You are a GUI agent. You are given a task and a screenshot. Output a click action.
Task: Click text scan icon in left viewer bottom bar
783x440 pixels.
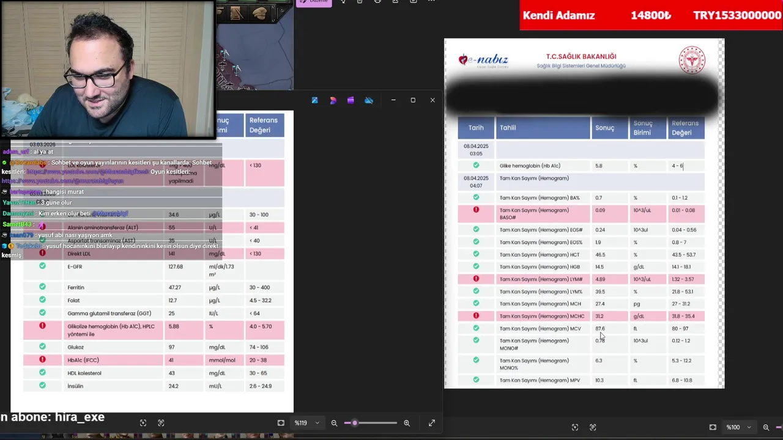pyautogui.click(x=161, y=423)
